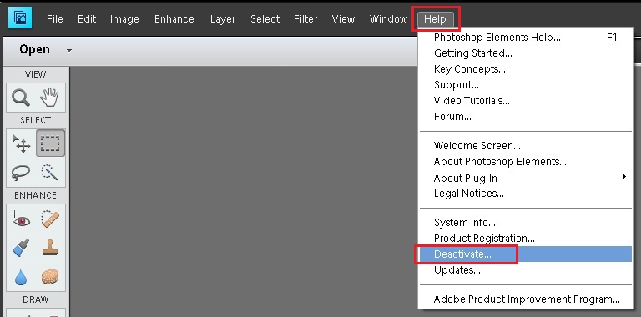Choose Photoshop Elements Help menu entry
The width and height of the screenshot is (641, 317).
tap(525, 38)
